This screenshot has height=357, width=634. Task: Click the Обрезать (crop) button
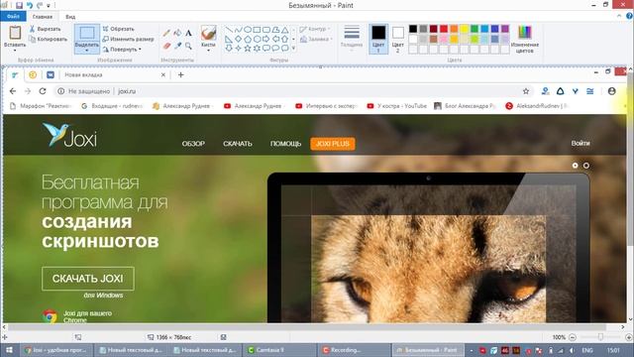point(118,29)
